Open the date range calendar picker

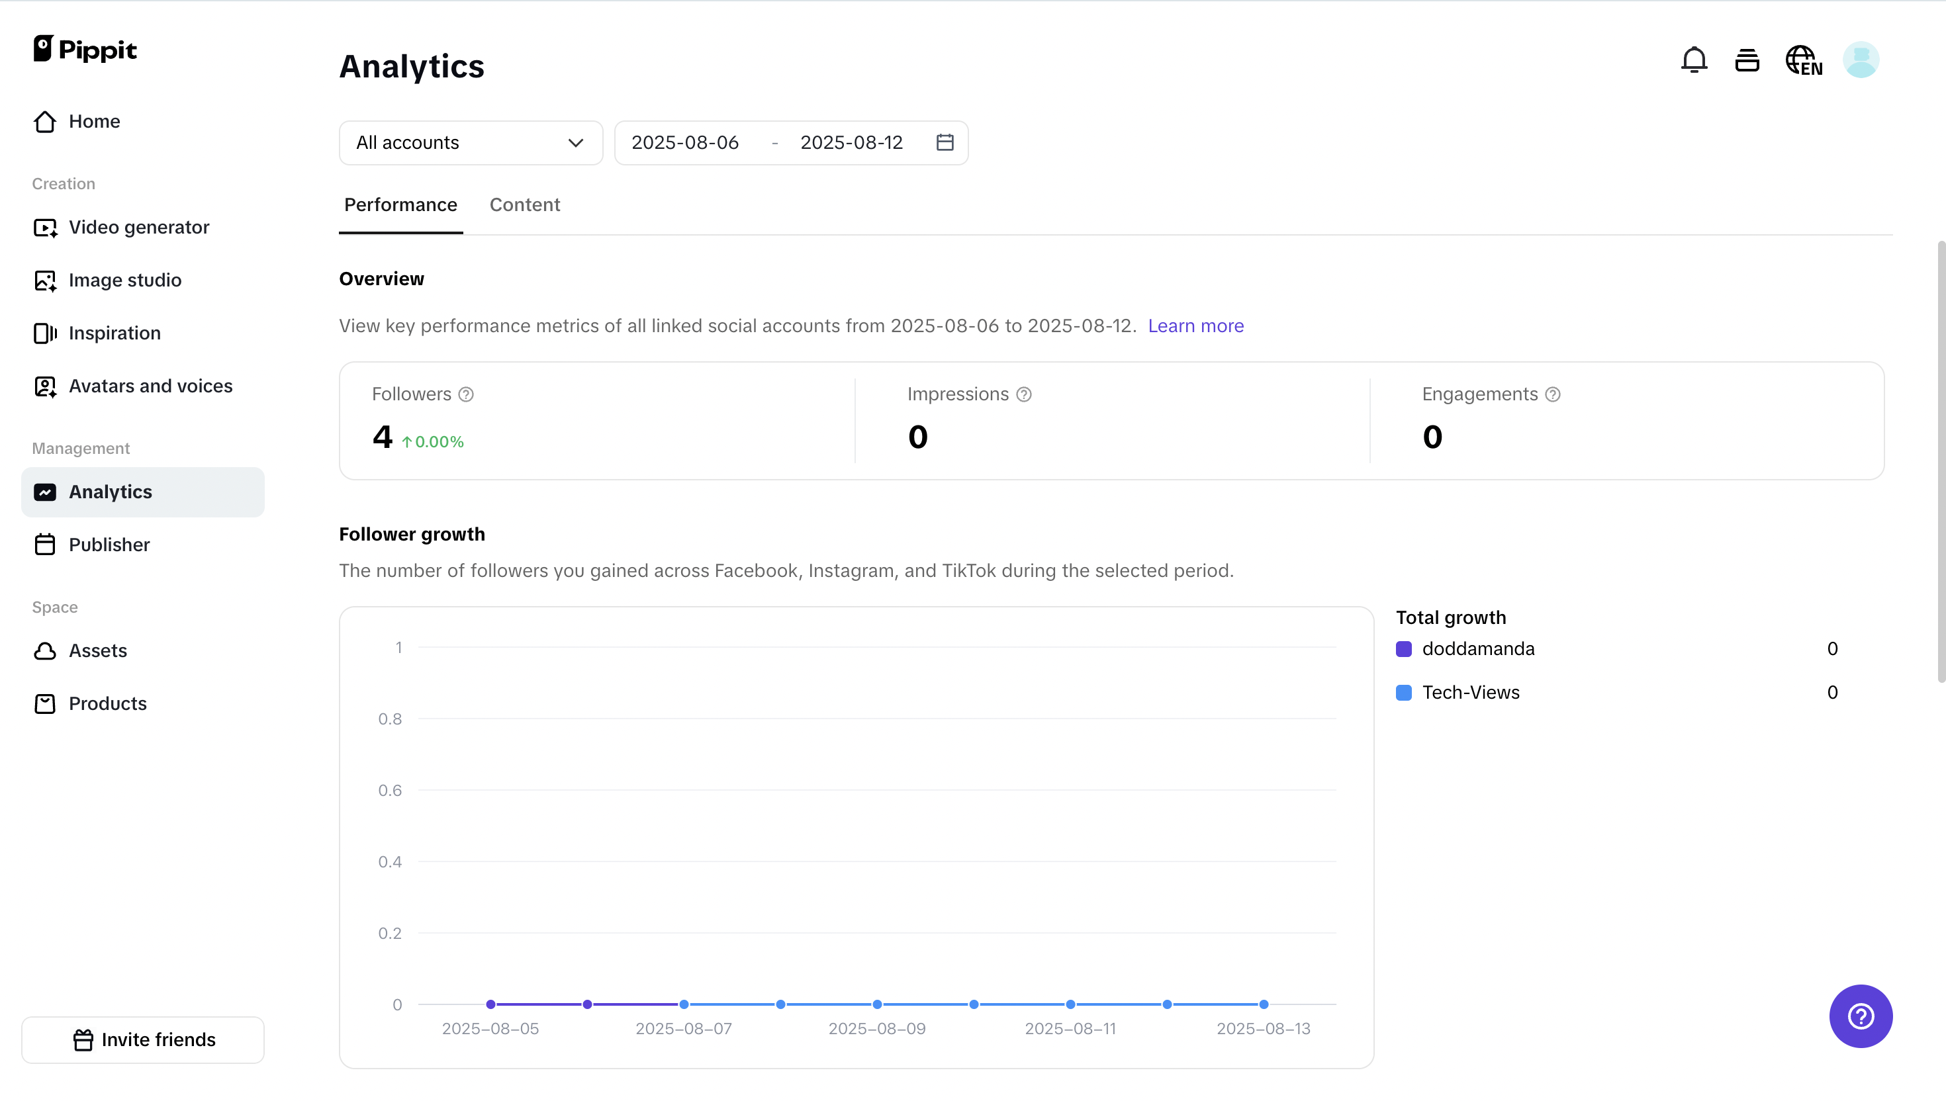[x=945, y=142]
